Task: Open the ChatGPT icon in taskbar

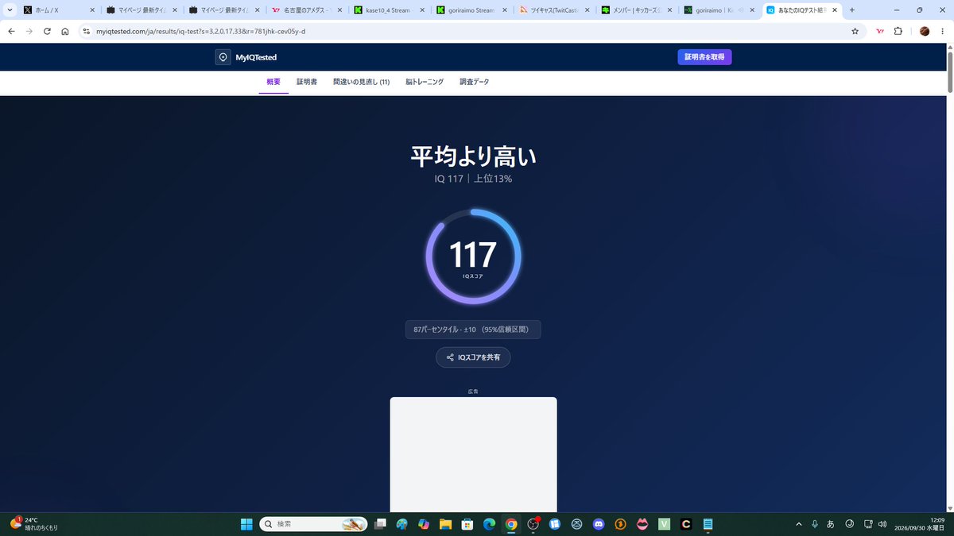Action: point(577,524)
